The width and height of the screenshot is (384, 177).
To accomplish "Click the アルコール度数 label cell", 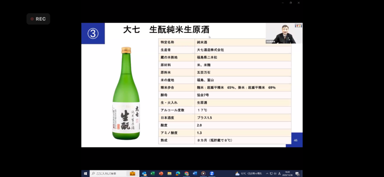I will [177, 110].
